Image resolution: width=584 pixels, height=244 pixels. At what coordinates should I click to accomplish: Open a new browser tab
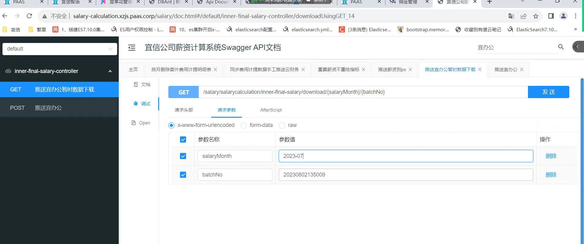click(489, 2)
